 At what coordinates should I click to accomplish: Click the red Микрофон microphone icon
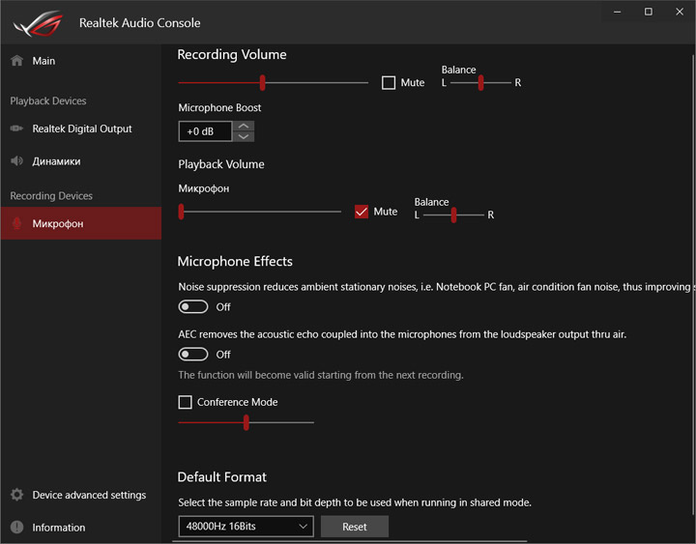(16, 223)
